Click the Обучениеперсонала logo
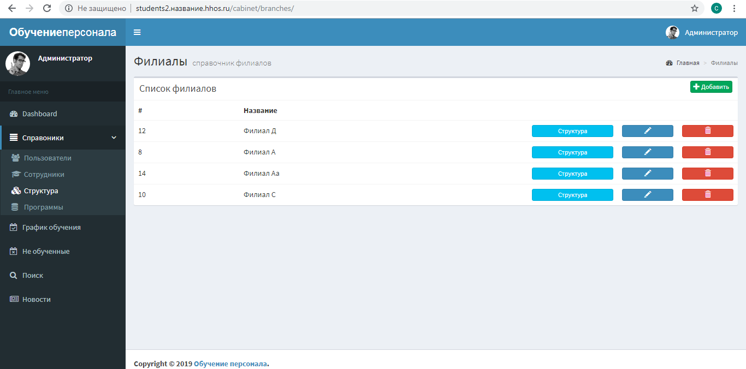The width and height of the screenshot is (746, 369). 63,32
